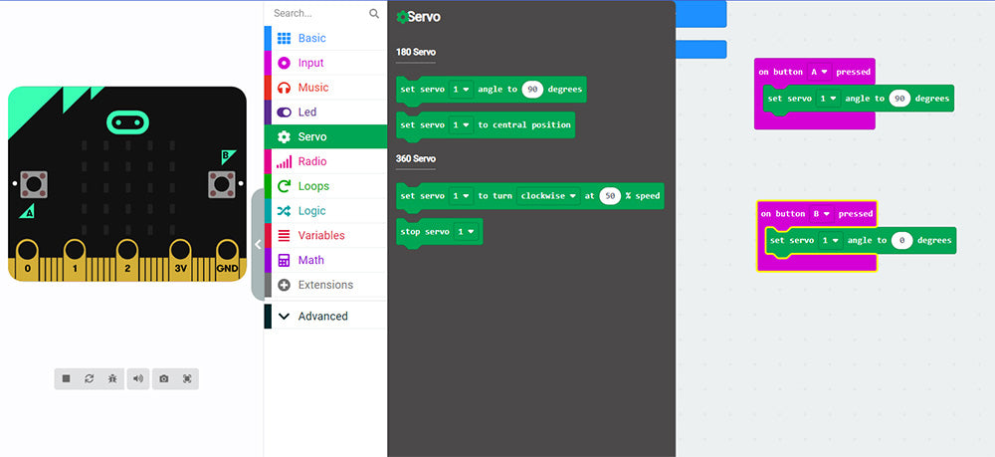This screenshot has width=995, height=457.
Task: Turn on debug mode with the bug icon
Action: pyautogui.click(x=113, y=378)
